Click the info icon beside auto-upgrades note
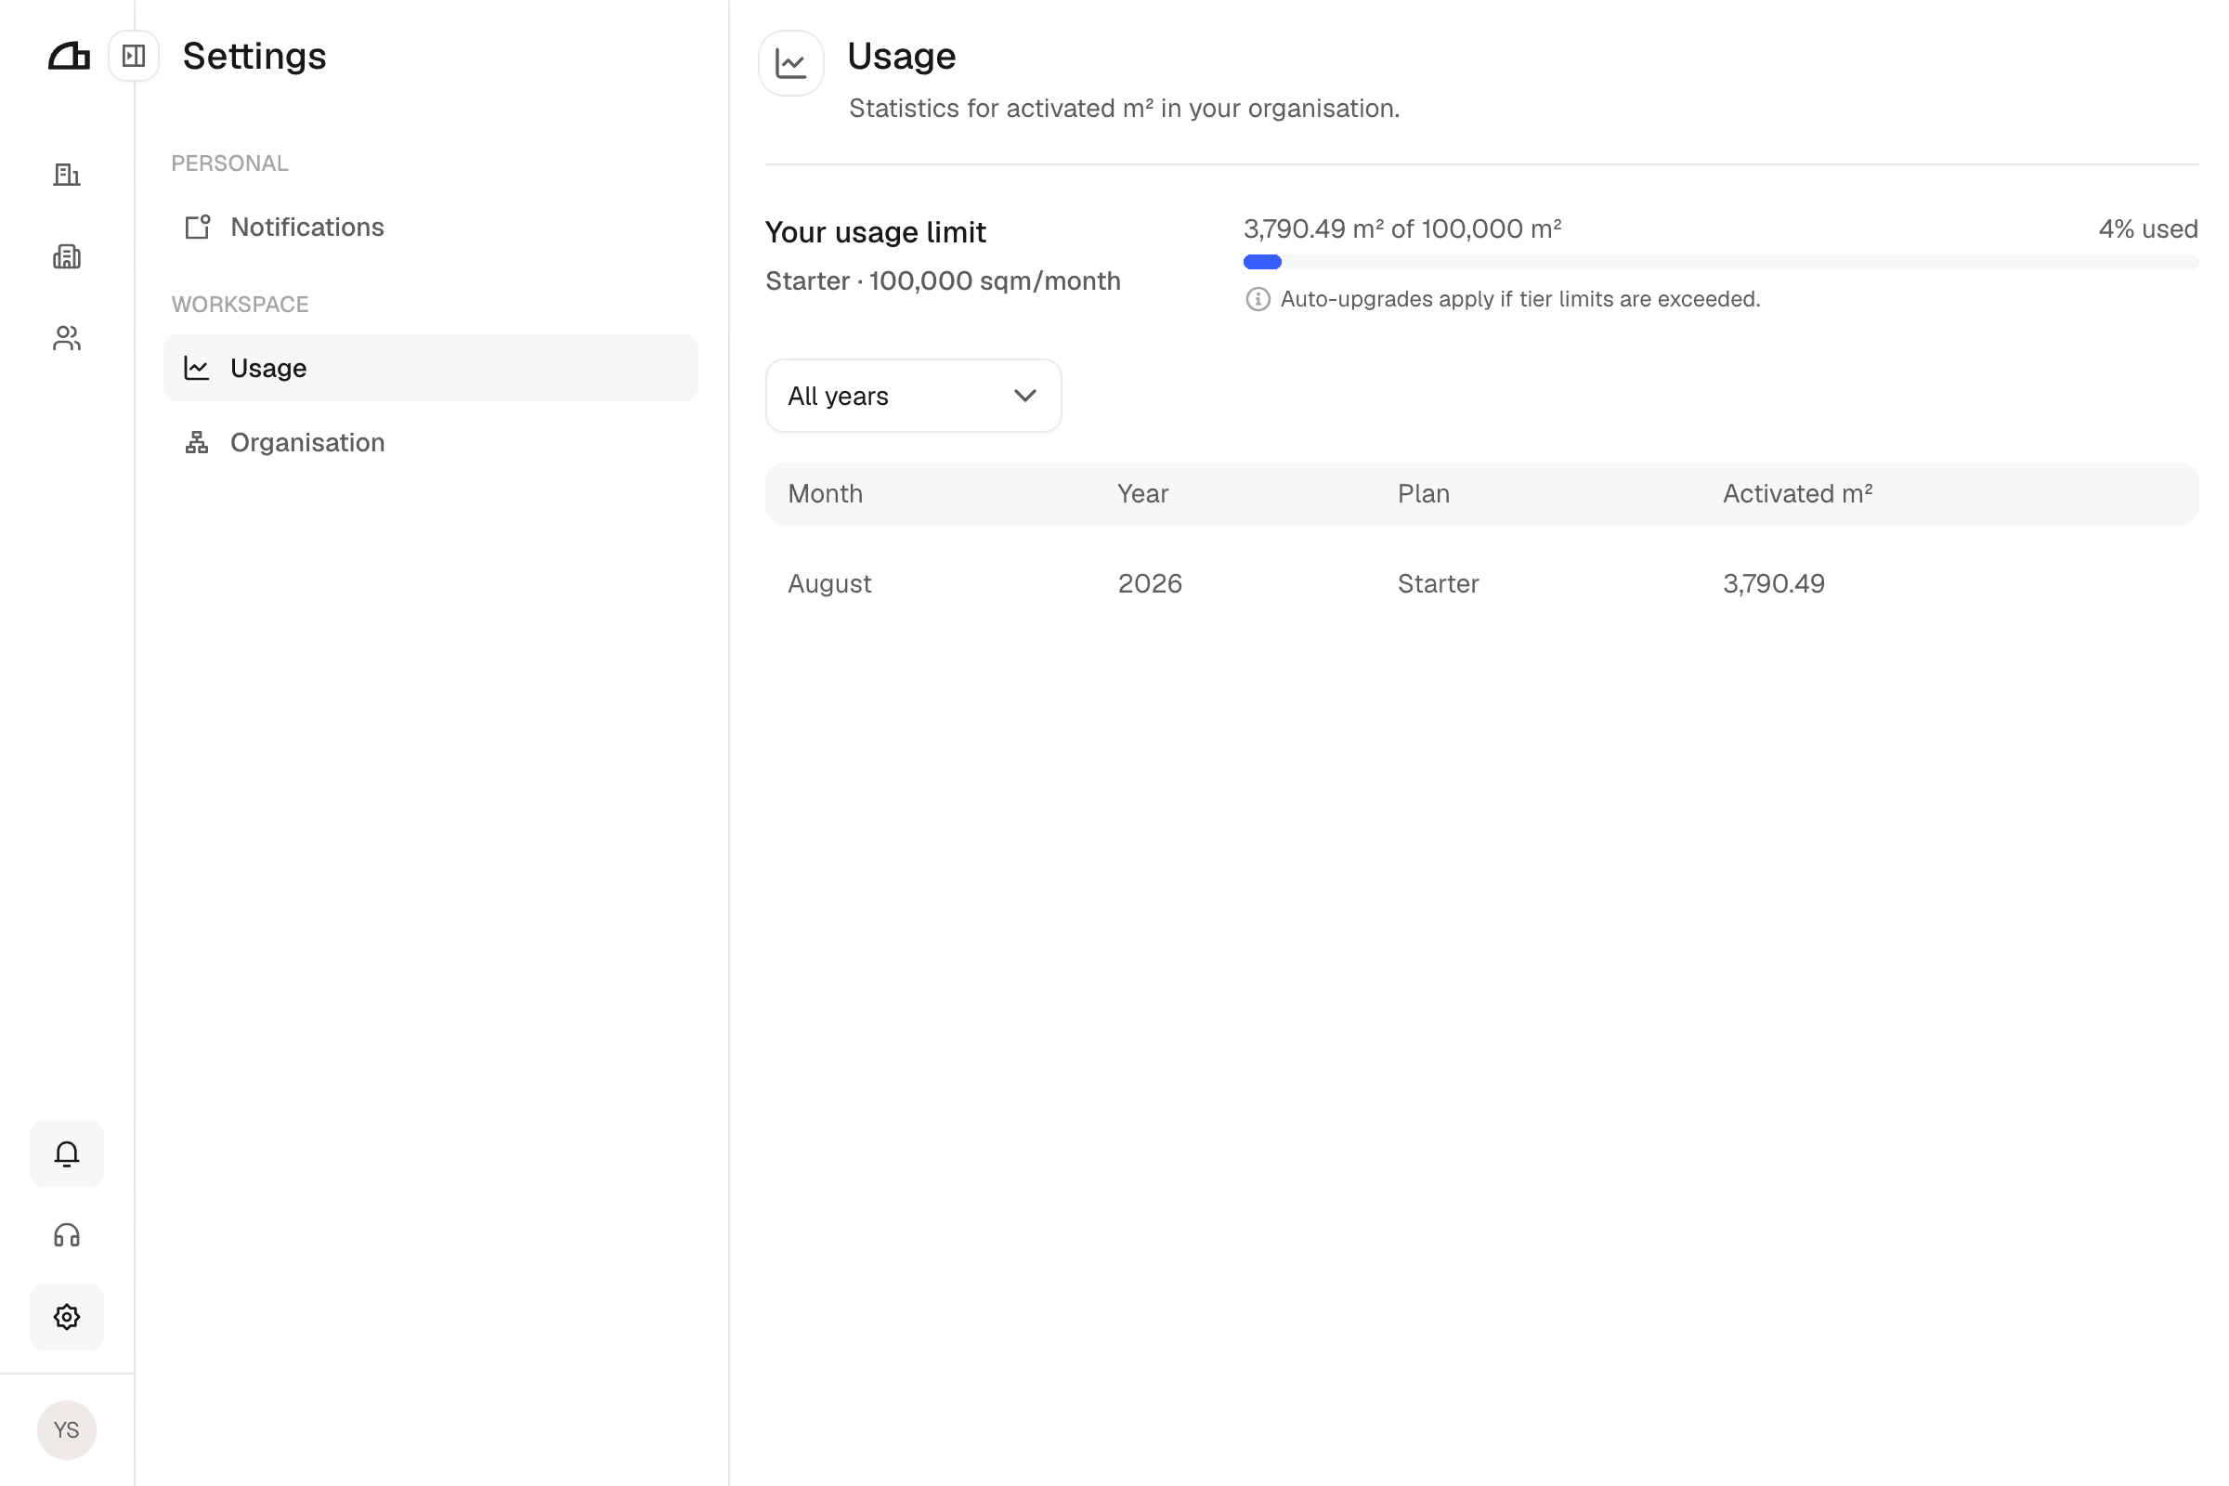Image resolution: width=2229 pixels, height=1486 pixels. click(x=1258, y=299)
